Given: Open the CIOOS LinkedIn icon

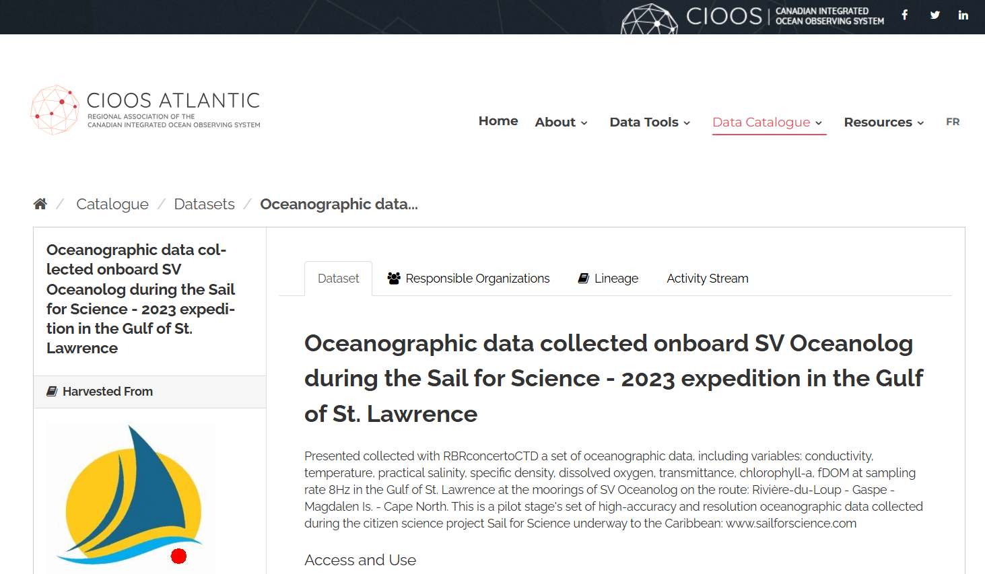Looking at the screenshot, I should [x=963, y=15].
